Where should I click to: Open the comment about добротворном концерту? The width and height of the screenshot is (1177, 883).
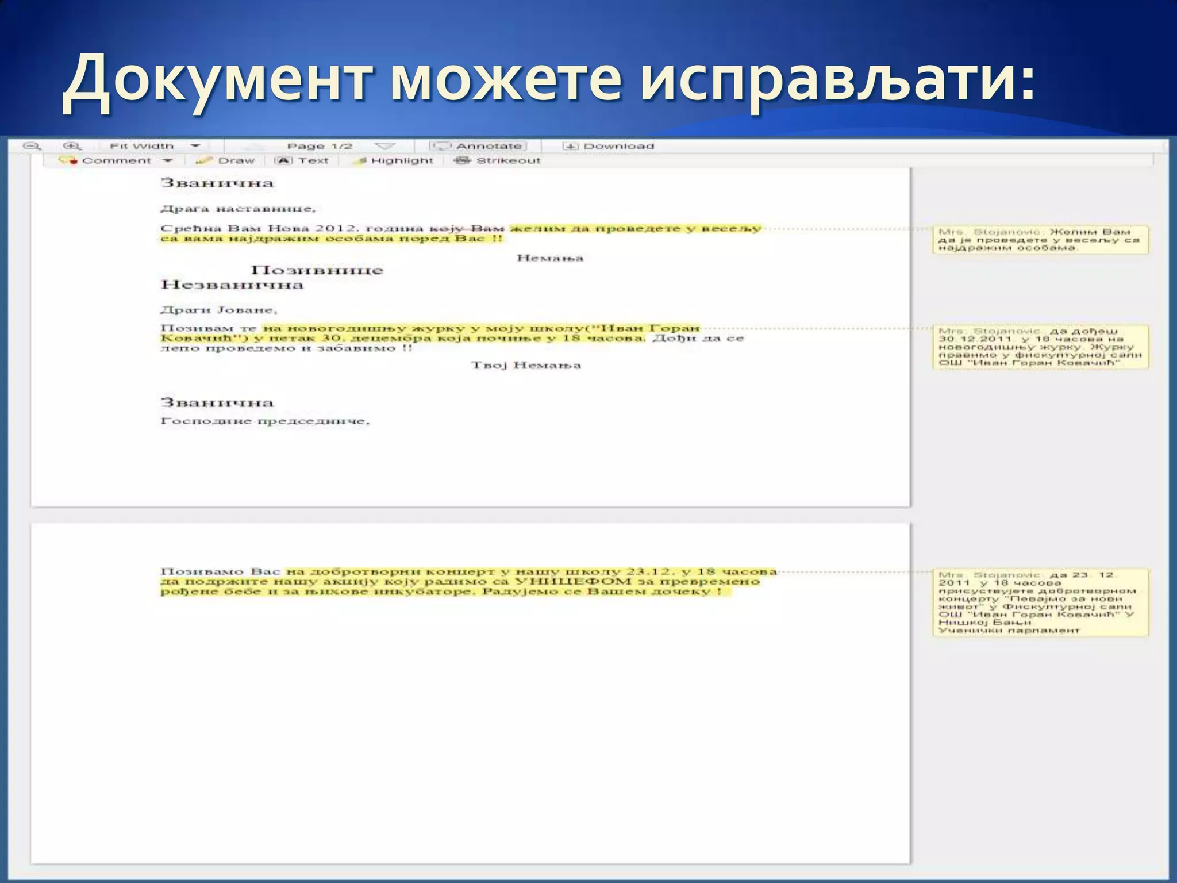tap(1040, 602)
